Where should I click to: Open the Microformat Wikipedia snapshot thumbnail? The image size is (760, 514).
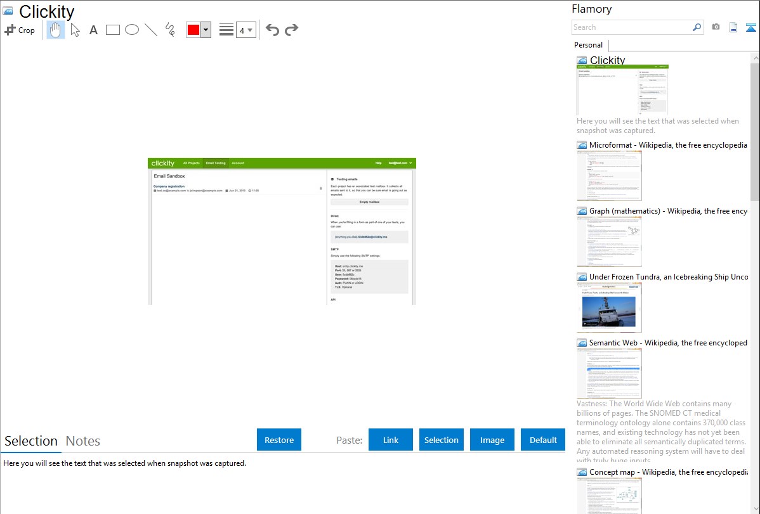coord(609,176)
